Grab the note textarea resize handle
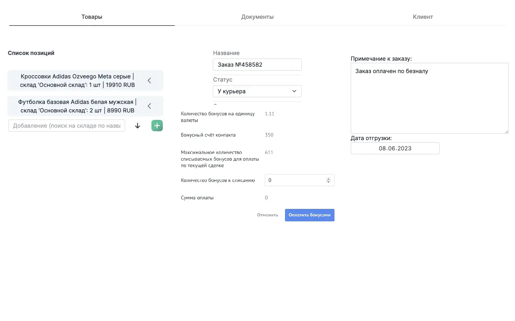 point(506,132)
